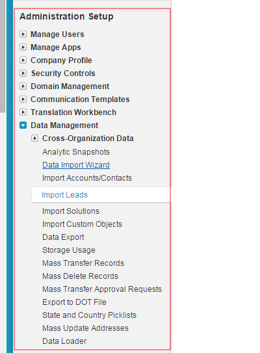The width and height of the screenshot is (260, 353).
Task: Open Analytic Snapshots
Action: (x=76, y=152)
